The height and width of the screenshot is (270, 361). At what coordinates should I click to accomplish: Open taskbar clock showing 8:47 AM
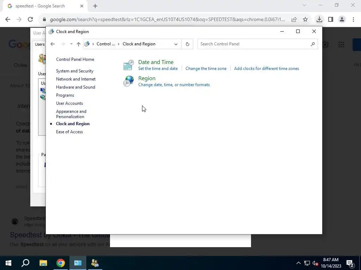(x=331, y=263)
